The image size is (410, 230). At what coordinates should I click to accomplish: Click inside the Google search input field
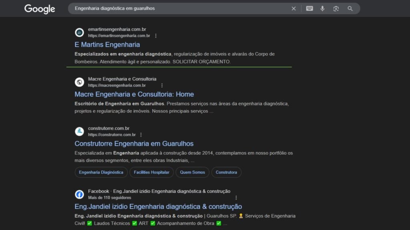coord(180,8)
